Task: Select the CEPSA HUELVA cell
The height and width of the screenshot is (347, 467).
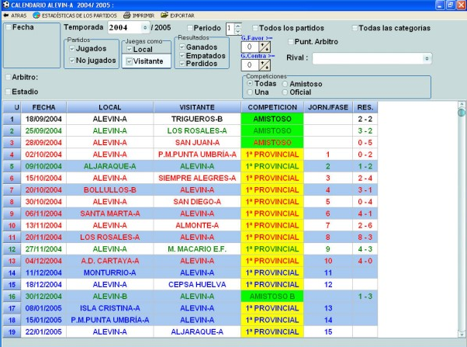Action: click(x=197, y=284)
